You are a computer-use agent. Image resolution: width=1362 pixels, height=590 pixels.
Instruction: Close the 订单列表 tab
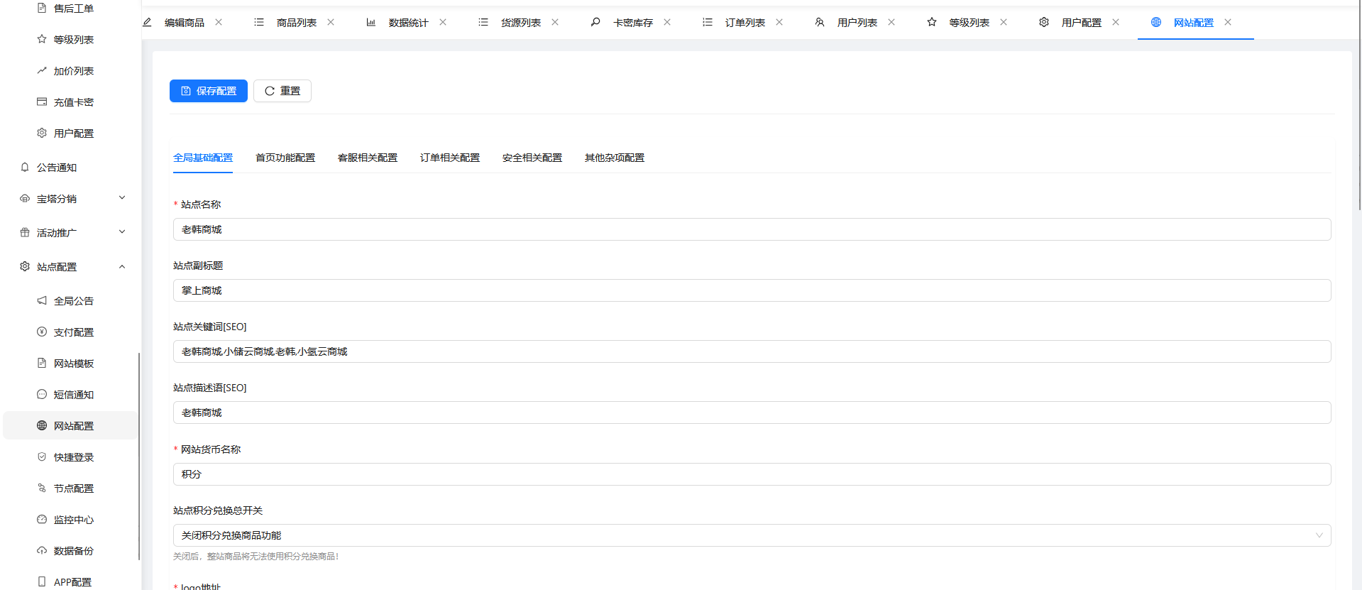point(779,23)
